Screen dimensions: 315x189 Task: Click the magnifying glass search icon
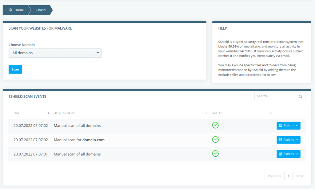(x=300, y=96)
